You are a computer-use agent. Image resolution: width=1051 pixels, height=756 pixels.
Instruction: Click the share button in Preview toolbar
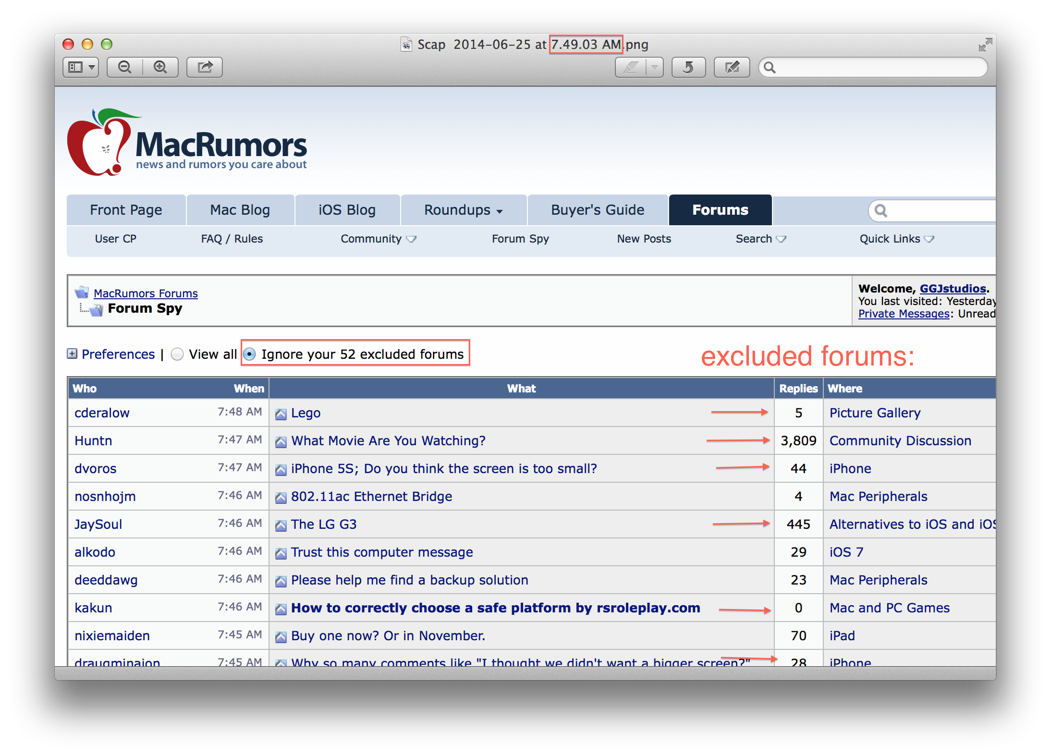pos(205,67)
